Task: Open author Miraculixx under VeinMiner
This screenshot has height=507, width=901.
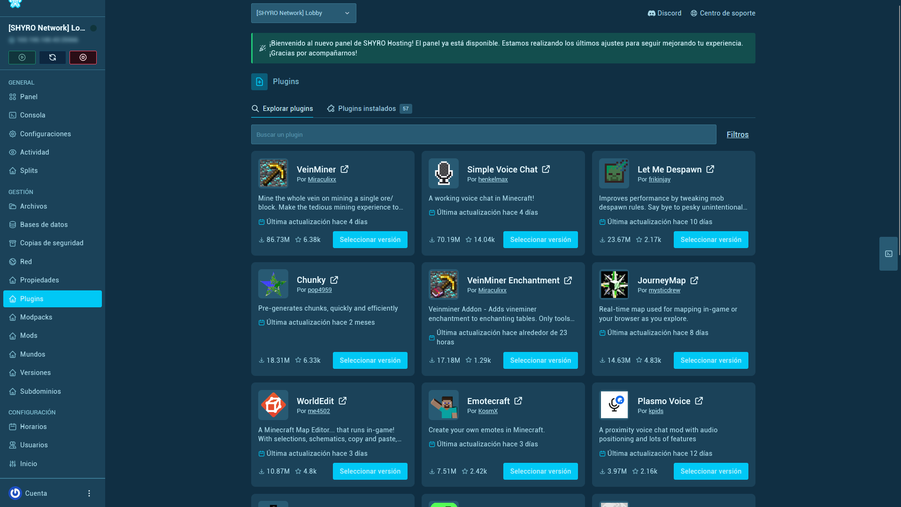Action: (322, 179)
